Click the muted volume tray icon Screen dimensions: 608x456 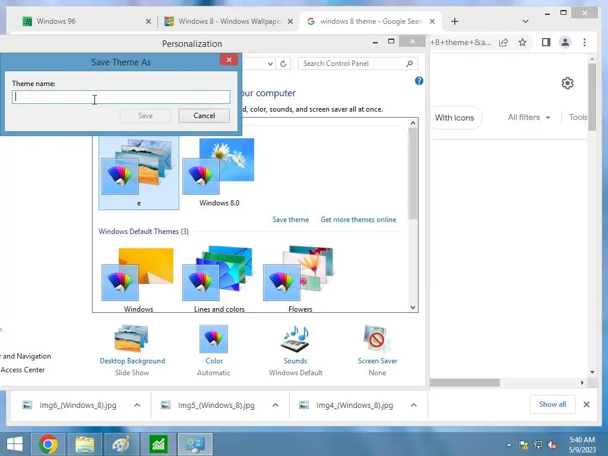tap(552, 445)
